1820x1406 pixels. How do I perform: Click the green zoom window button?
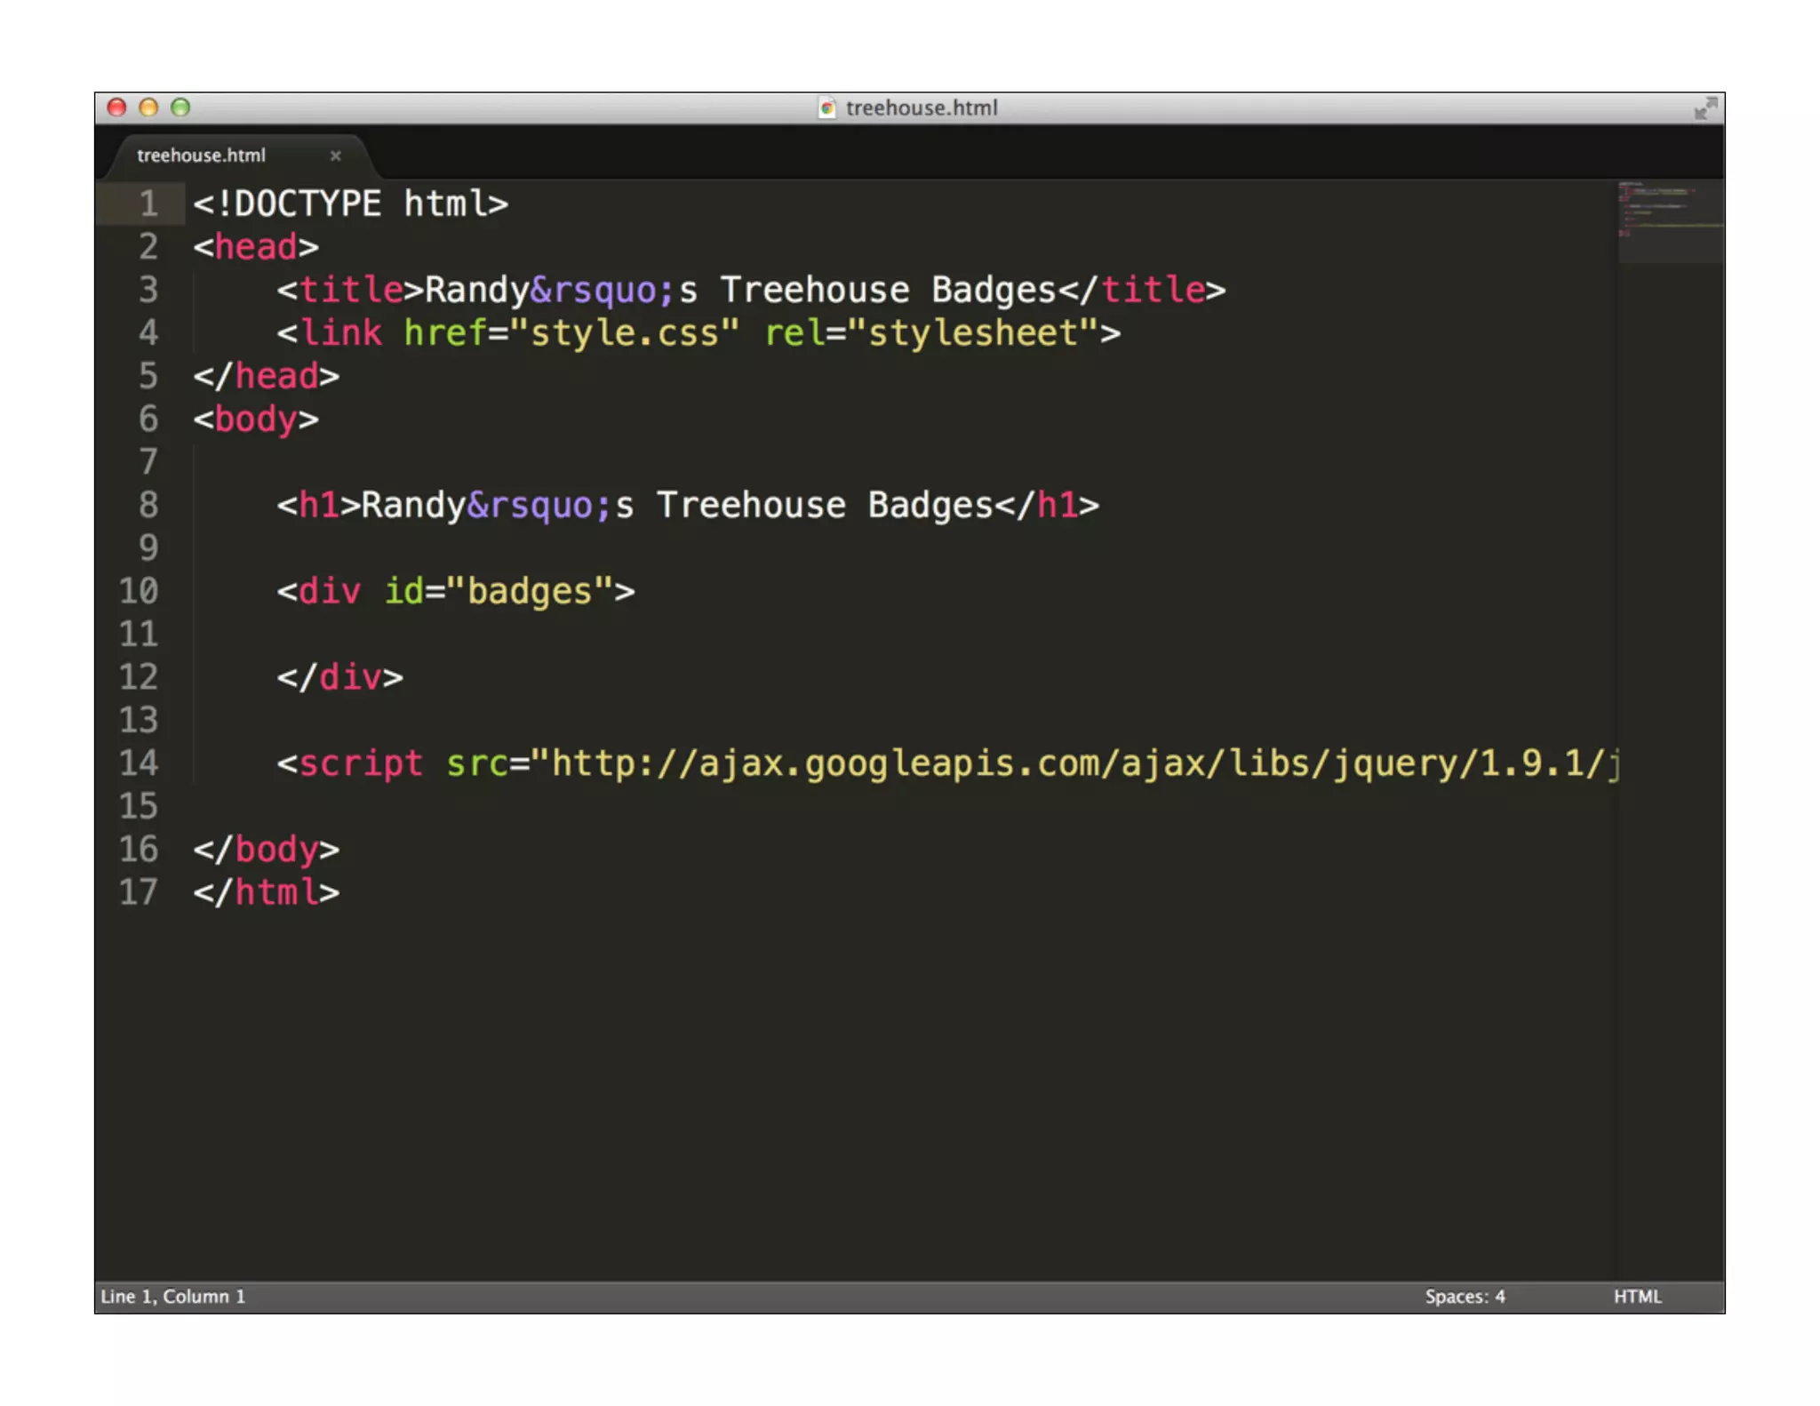point(180,108)
